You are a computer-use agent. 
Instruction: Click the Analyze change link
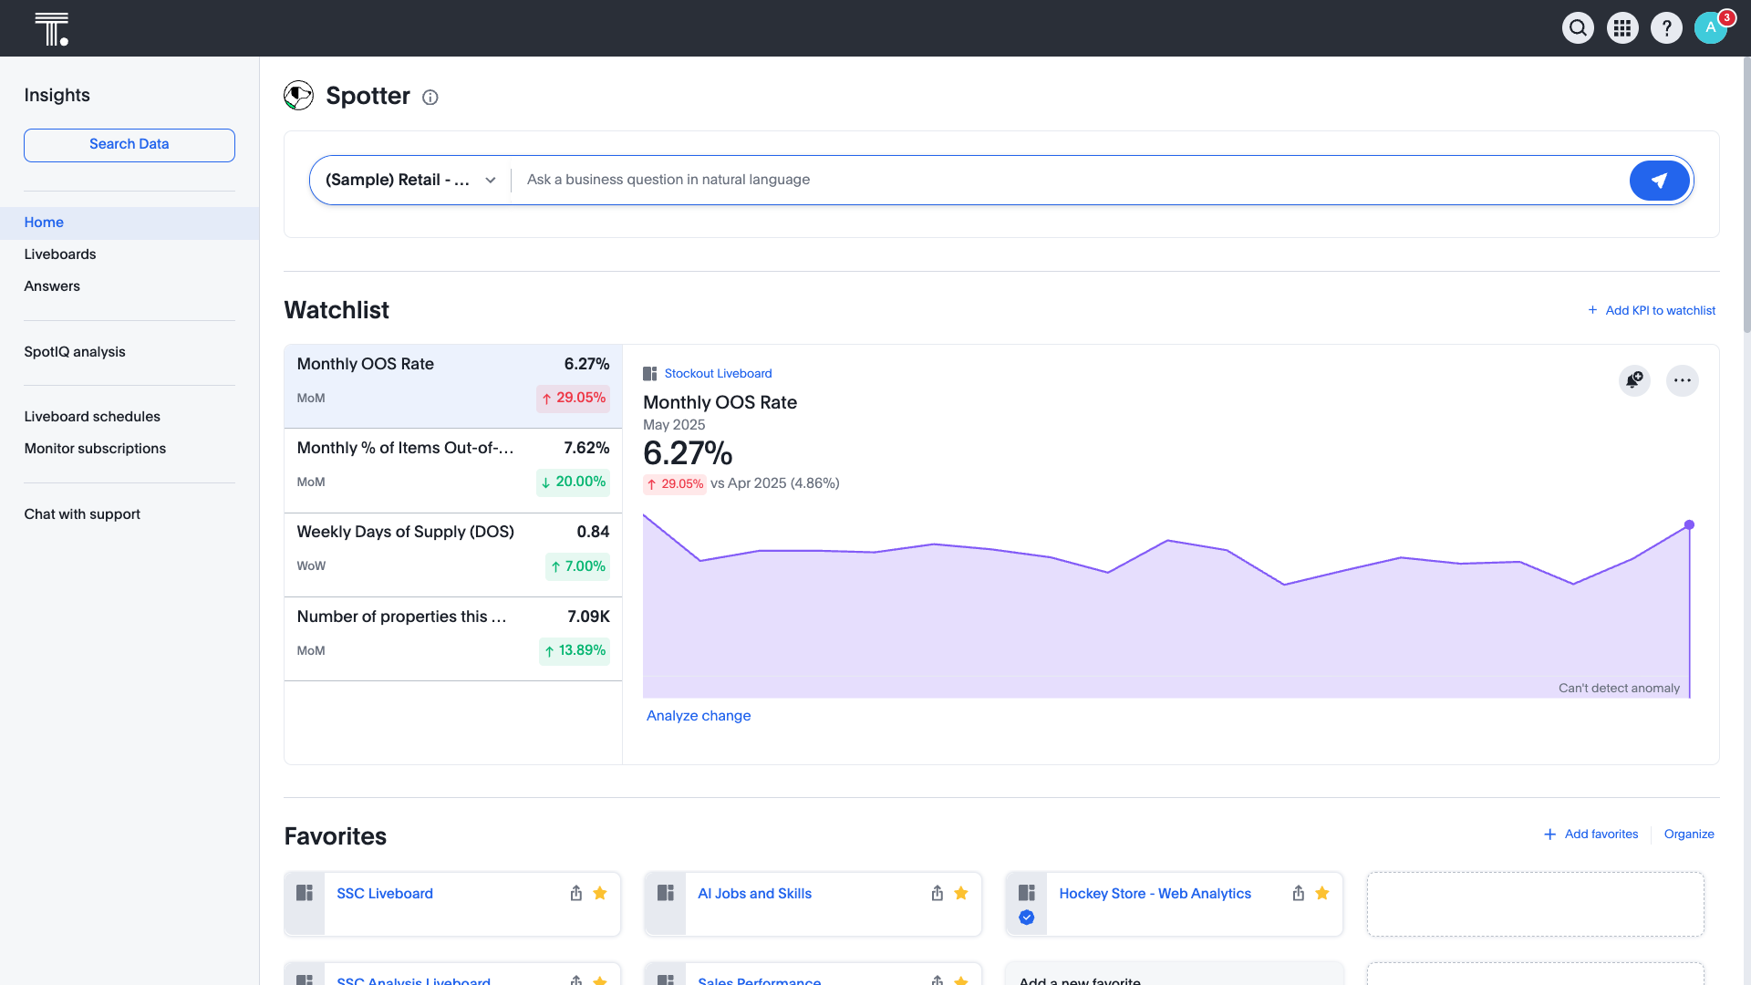(x=699, y=716)
